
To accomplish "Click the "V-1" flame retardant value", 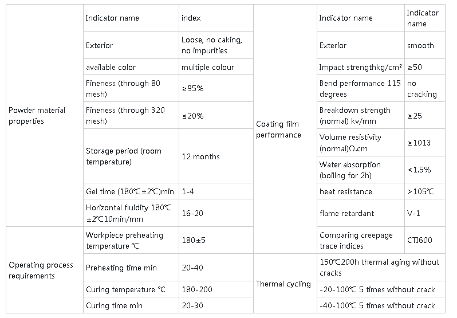I will [415, 213].
